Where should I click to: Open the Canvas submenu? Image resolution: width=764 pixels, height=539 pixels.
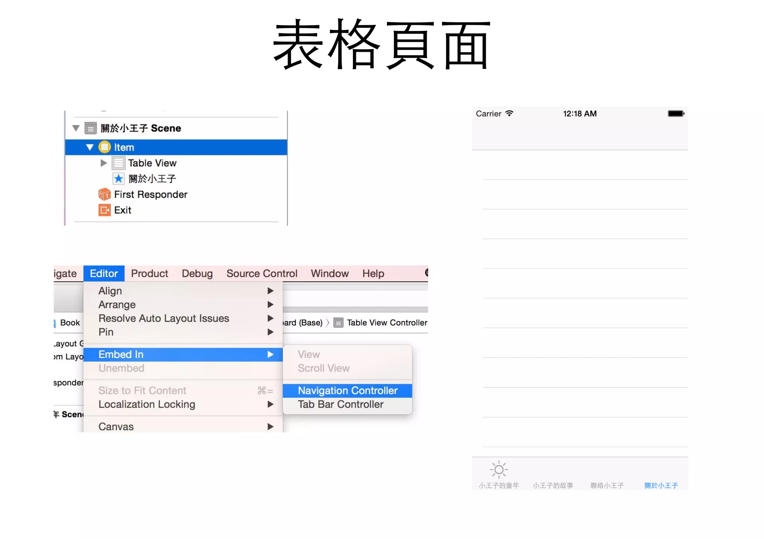pyautogui.click(x=183, y=427)
